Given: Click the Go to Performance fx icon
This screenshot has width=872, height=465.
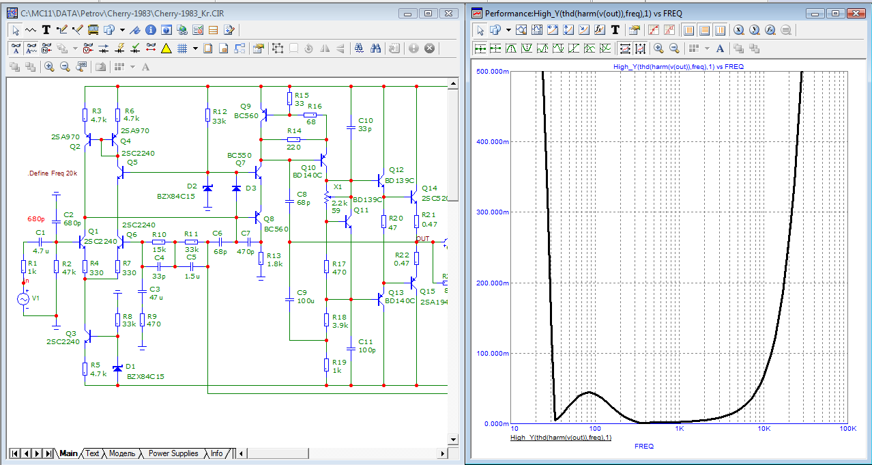Looking at the screenshot, I should tap(770, 30).
